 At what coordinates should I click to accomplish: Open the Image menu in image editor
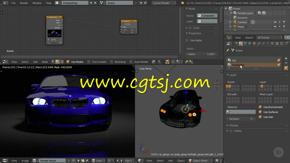[x=25, y=161]
